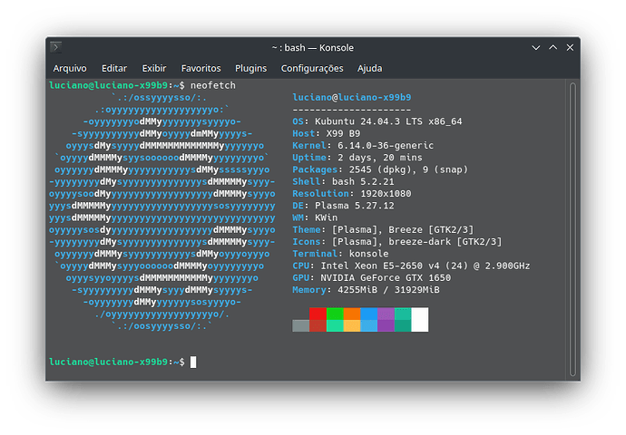Click the orange swatch in the top row

point(352,314)
